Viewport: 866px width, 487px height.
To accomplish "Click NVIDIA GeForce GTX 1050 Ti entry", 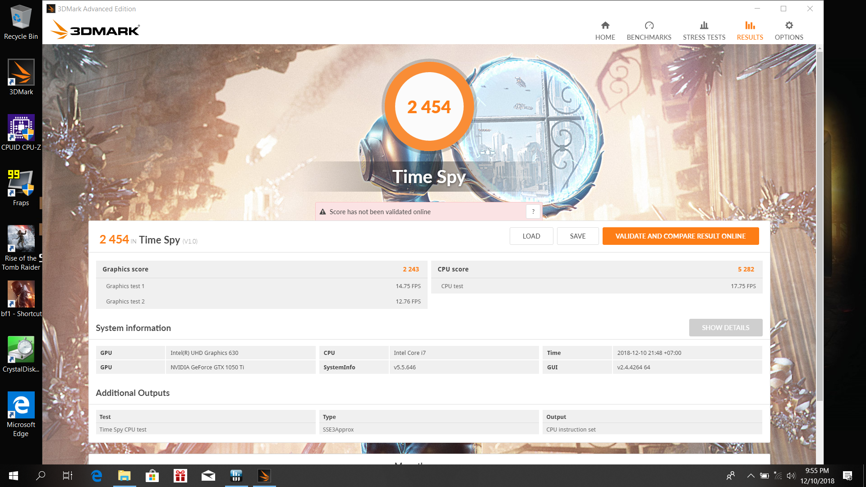I will pyautogui.click(x=207, y=367).
